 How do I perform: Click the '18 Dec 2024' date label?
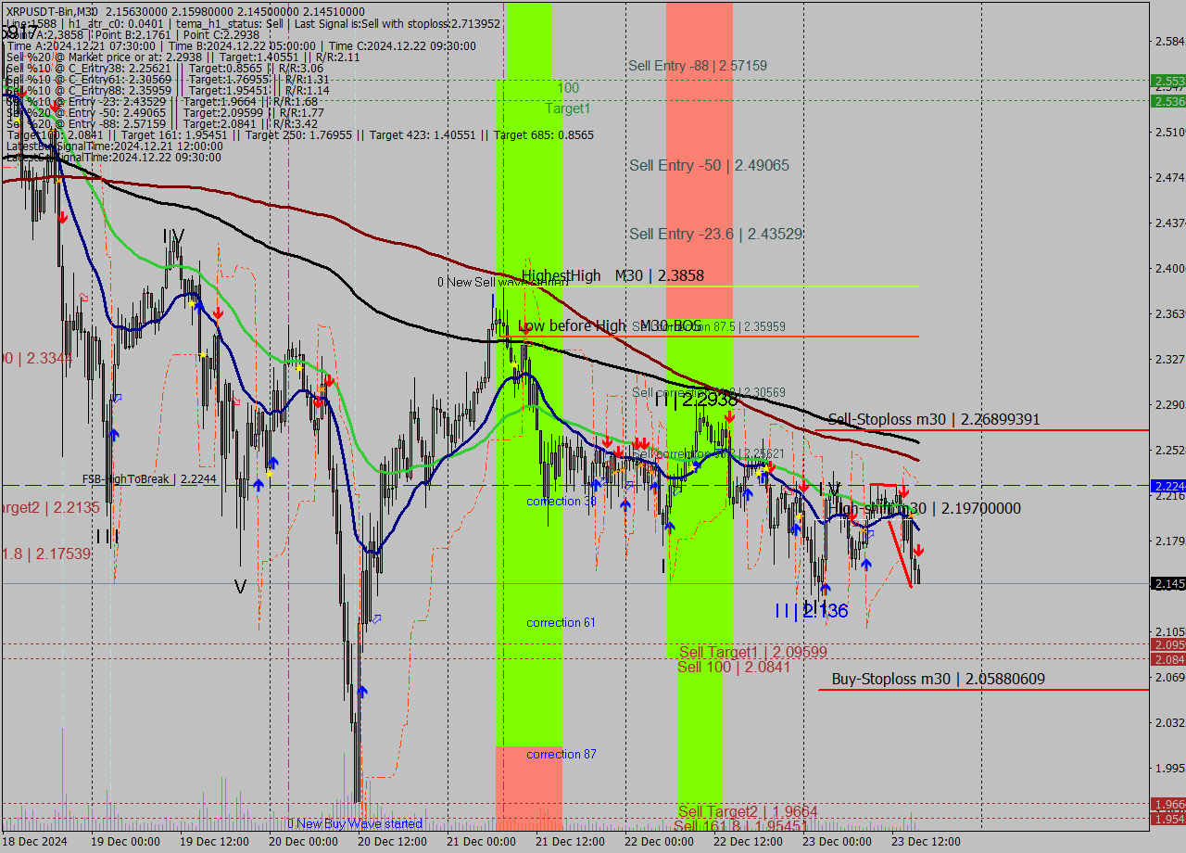click(x=35, y=842)
